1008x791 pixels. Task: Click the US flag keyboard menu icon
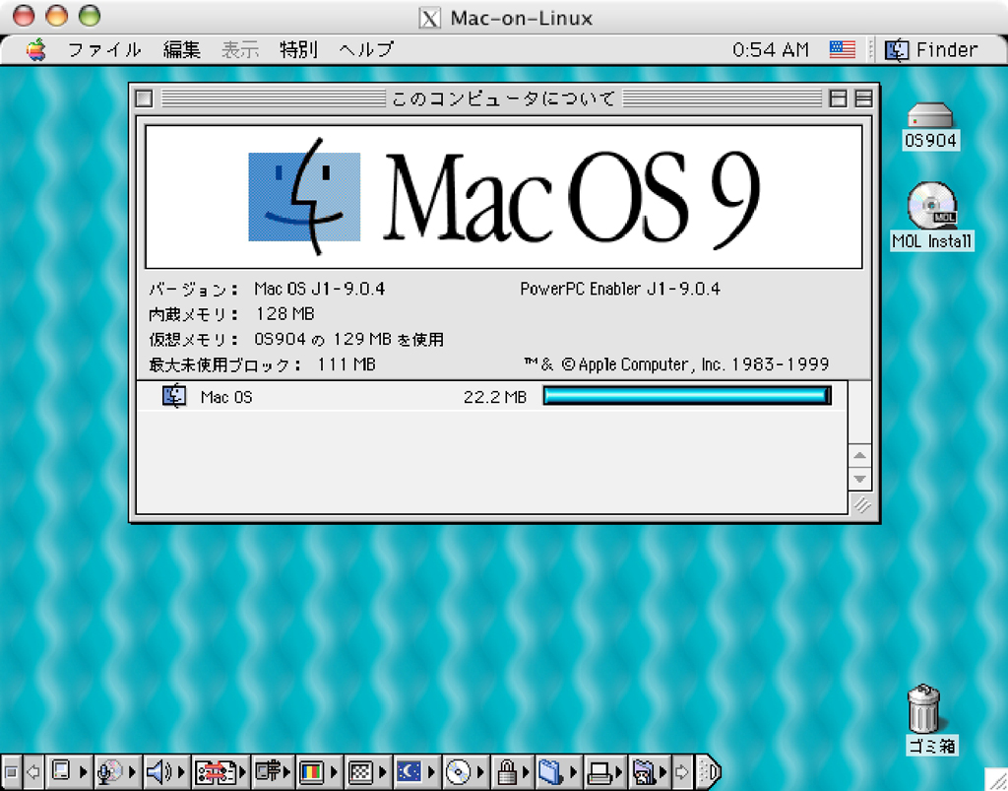point(843,49)
